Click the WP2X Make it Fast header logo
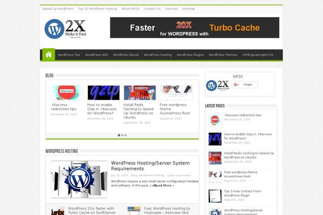 [65, 29]
